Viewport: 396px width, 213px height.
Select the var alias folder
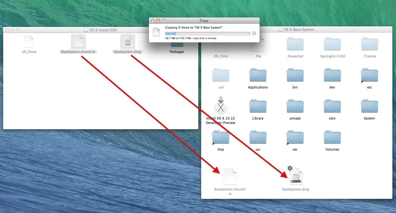[x=295, y=137]
